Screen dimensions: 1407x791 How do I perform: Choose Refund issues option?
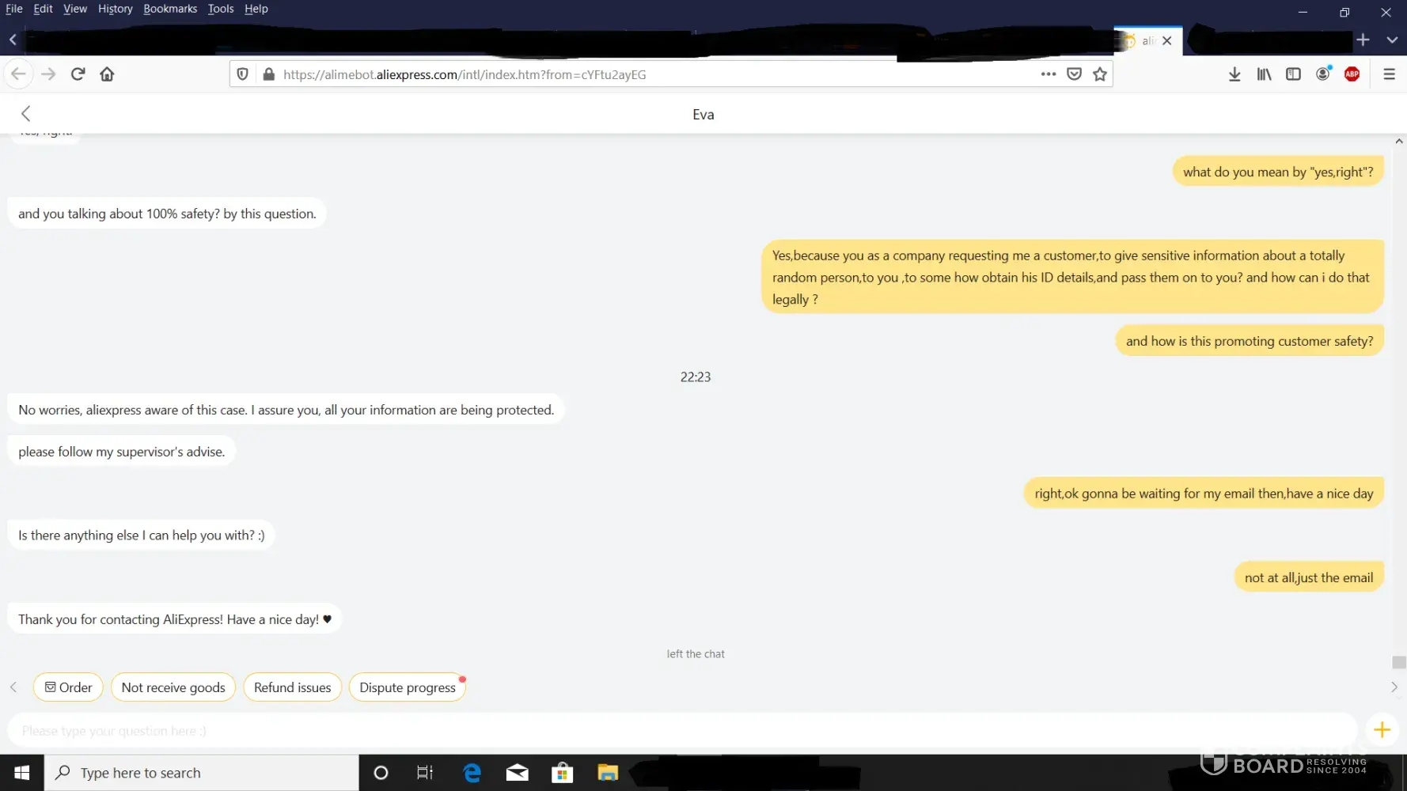tap(293, 687)
